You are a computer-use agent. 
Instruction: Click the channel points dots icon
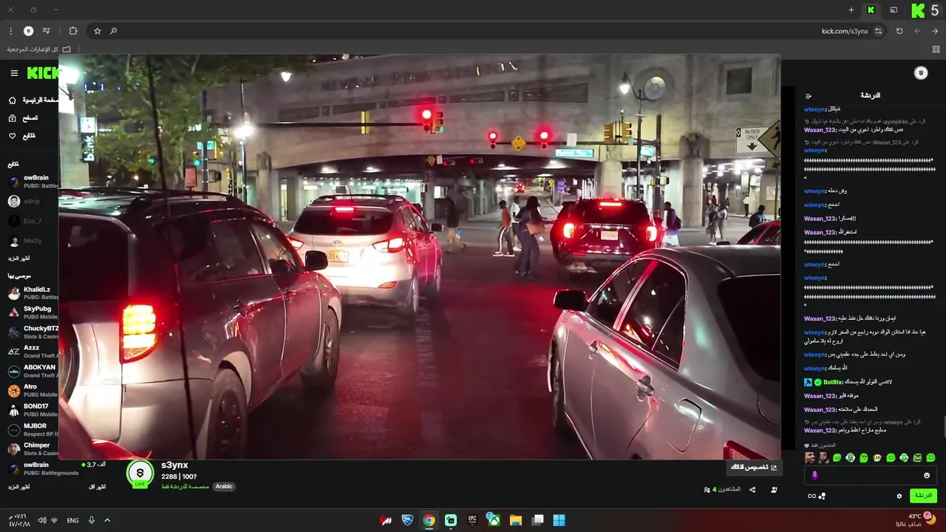[823, 496]
